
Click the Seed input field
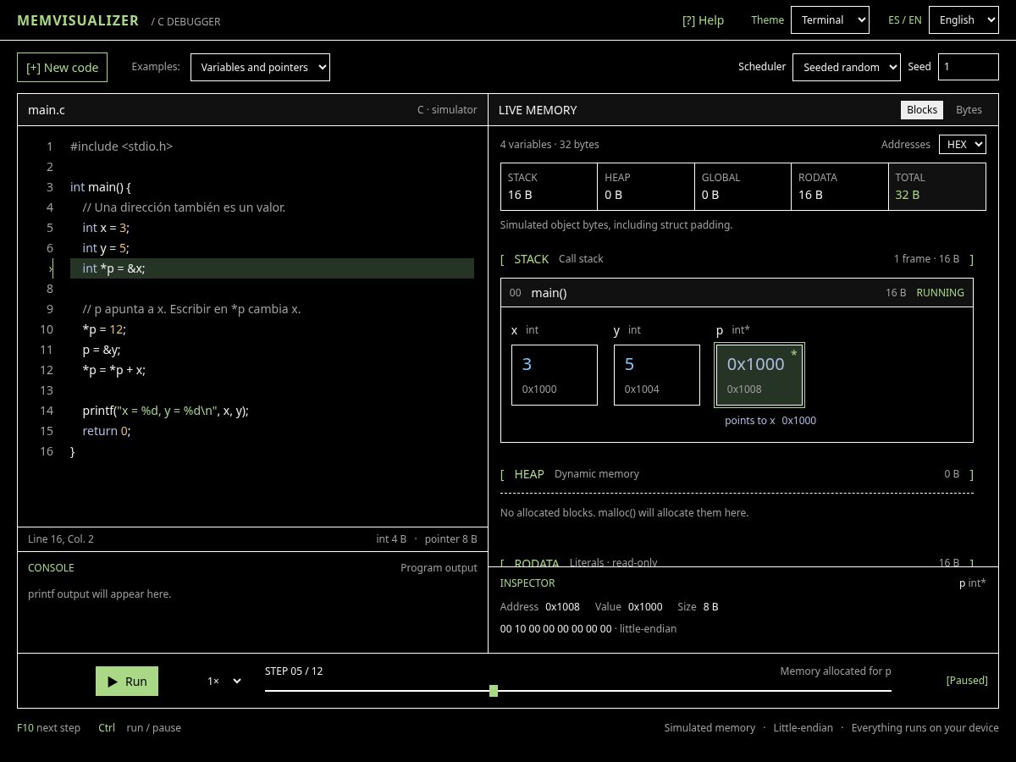tap(969, 67)
